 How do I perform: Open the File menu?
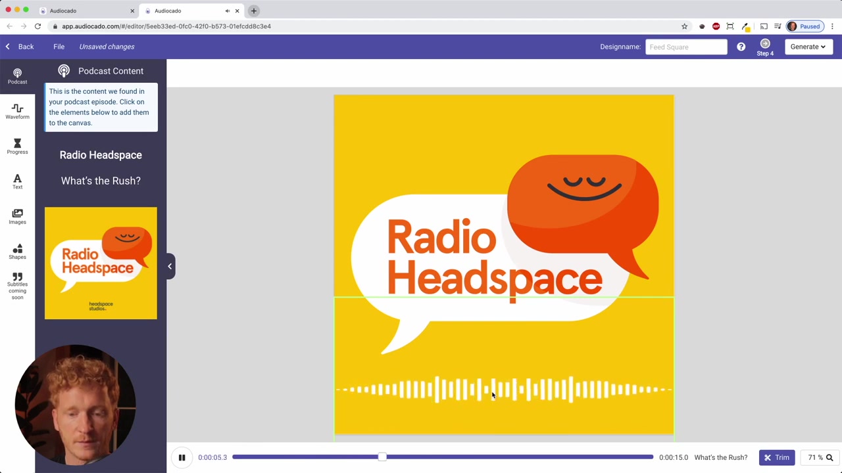coord(59,47)
